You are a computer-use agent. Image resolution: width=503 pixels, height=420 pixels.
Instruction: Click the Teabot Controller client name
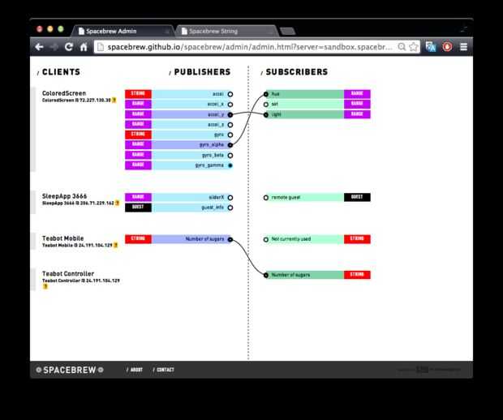(68, 273)
